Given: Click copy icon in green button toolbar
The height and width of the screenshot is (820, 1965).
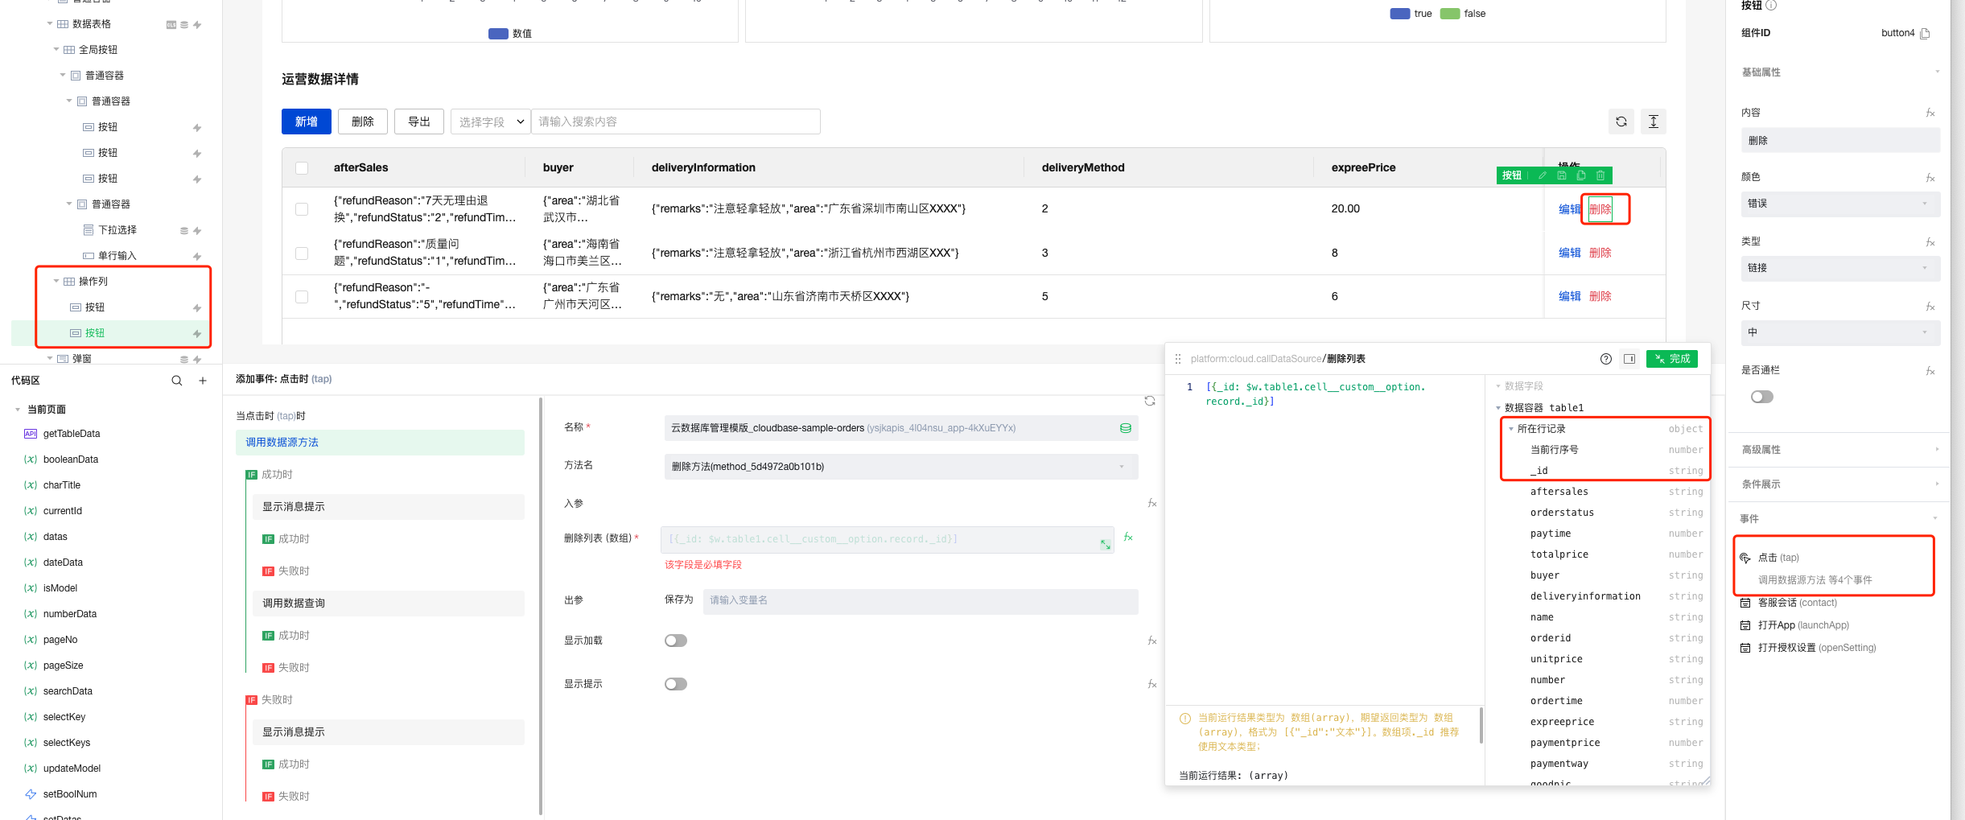Looking at the screenshot, I should pyautogui.click(x=1581, y=175).
